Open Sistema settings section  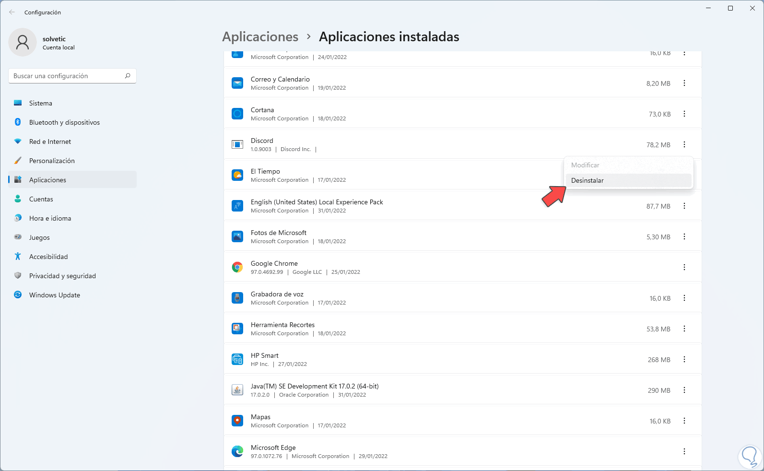click(72, 103)
